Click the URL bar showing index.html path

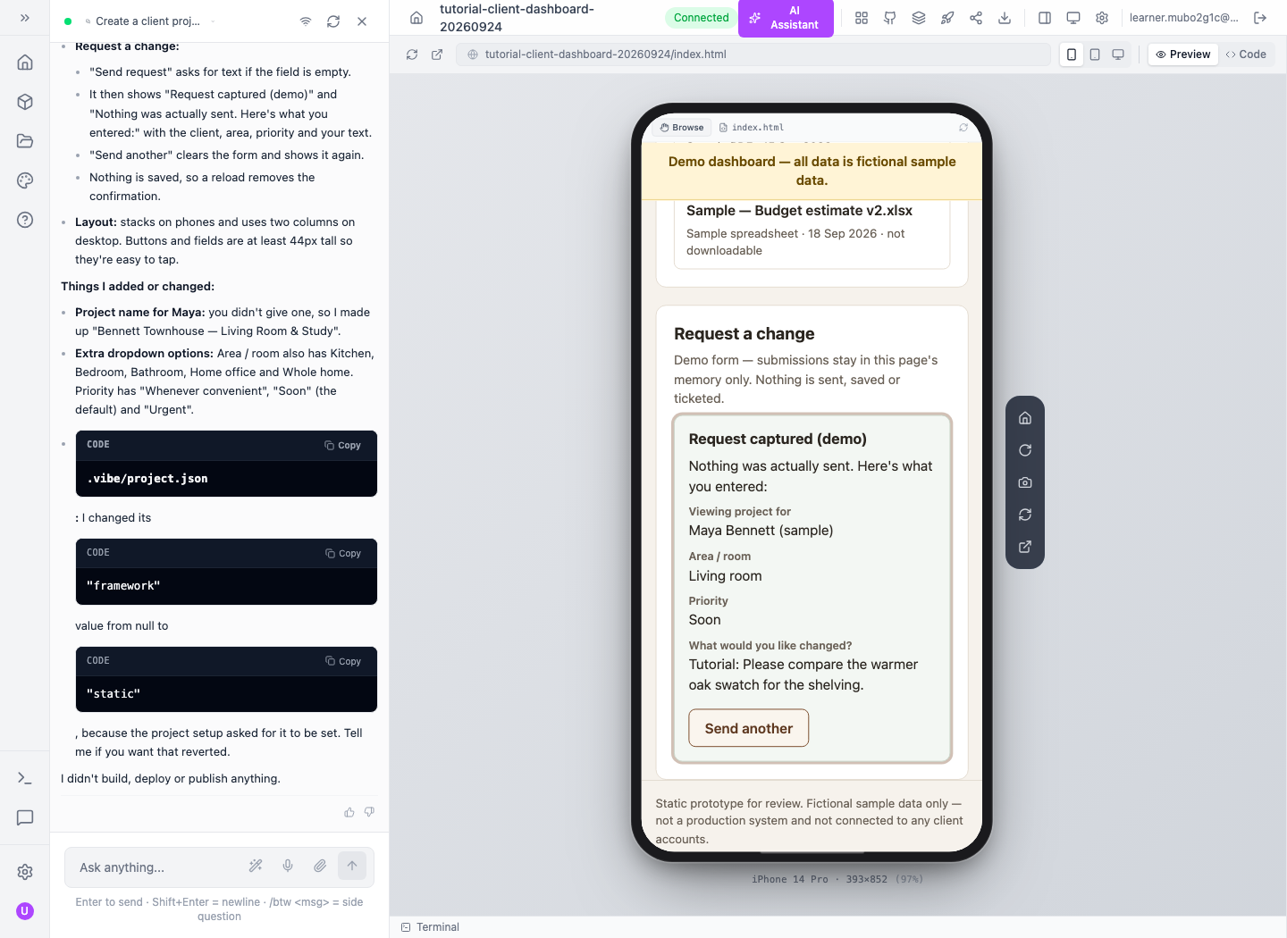753,54
